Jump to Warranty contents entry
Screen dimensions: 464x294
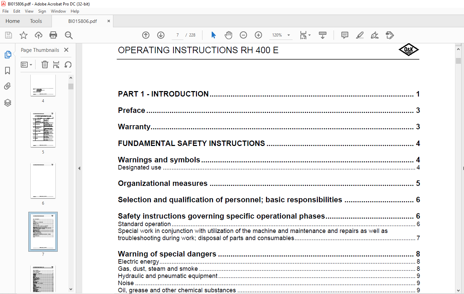click(x=269, y=127)
